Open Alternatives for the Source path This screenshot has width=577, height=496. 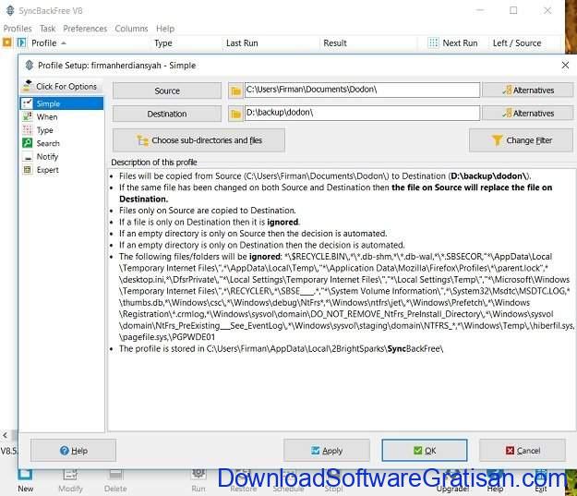pos(528,91)
